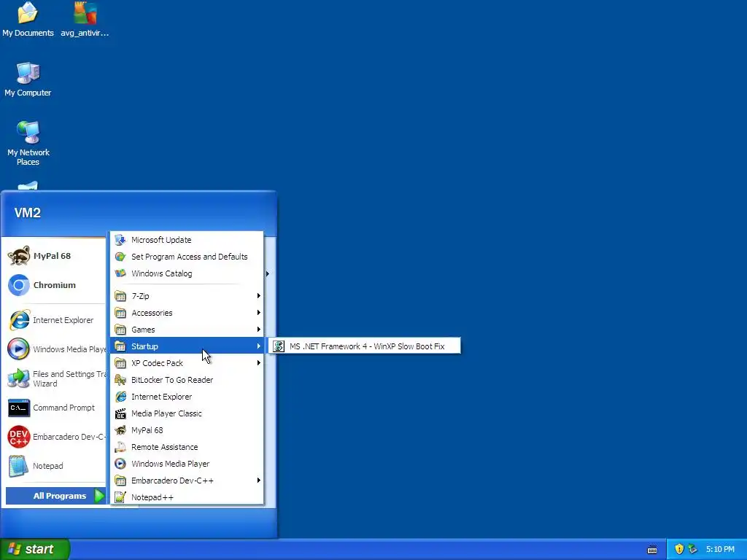The width and height of the screenshot is (747, 560).
Task: Click the All Programs green arrow
Action: (x=99, y=496)
